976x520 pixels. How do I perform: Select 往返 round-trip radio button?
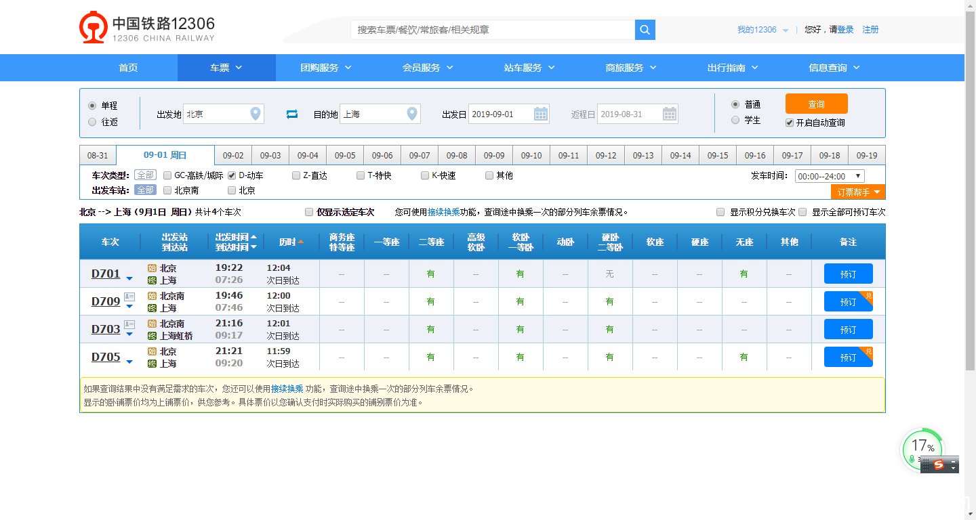pos(92,122)
